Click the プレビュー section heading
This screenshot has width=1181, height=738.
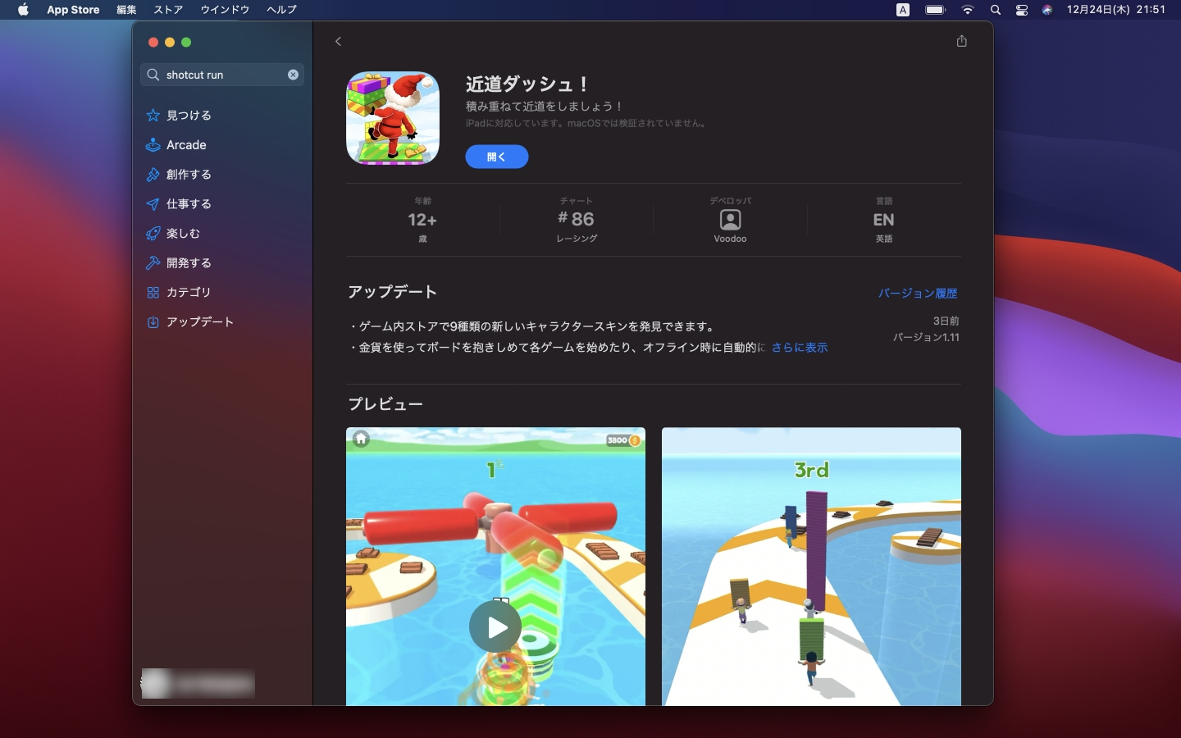point(385,404)
